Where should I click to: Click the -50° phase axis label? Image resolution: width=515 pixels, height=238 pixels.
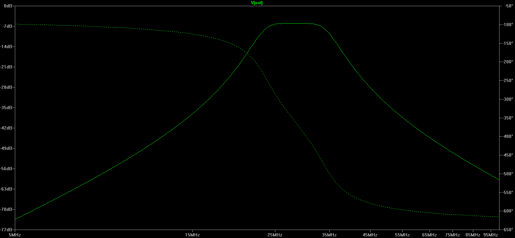pos(508,6)
